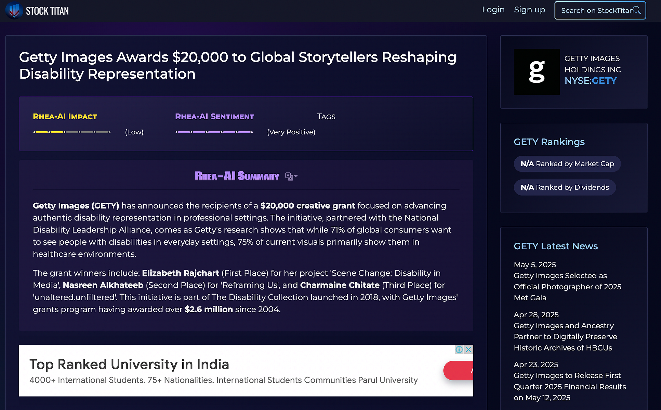The image size is (661, 410).
Task: Open First Quarter 2025 Financial Results news
Action: [570, 387]
